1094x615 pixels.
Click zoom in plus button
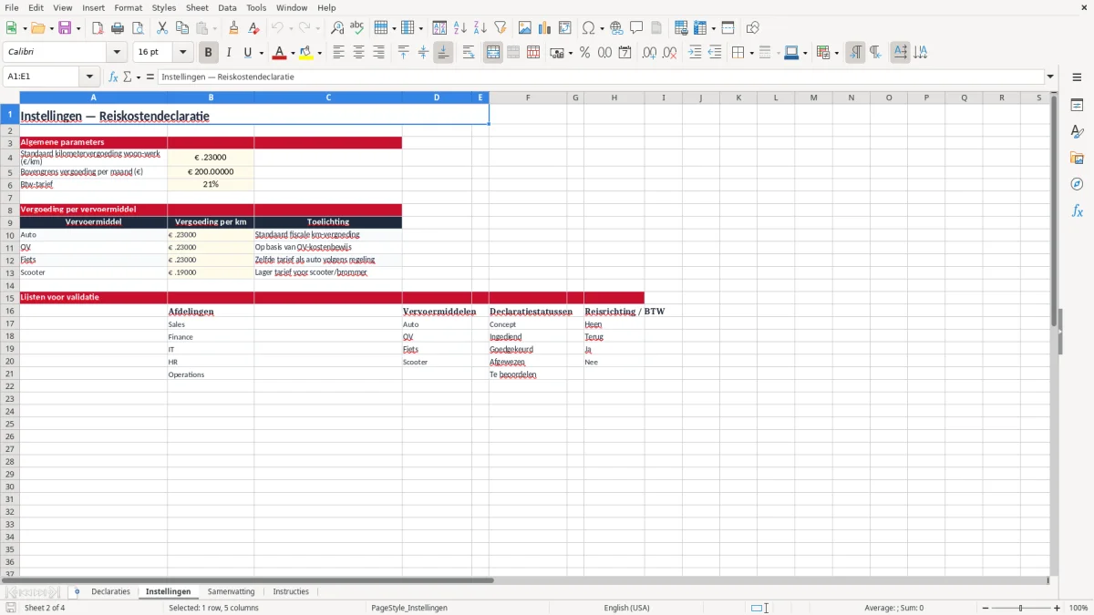click(1058, 608)
